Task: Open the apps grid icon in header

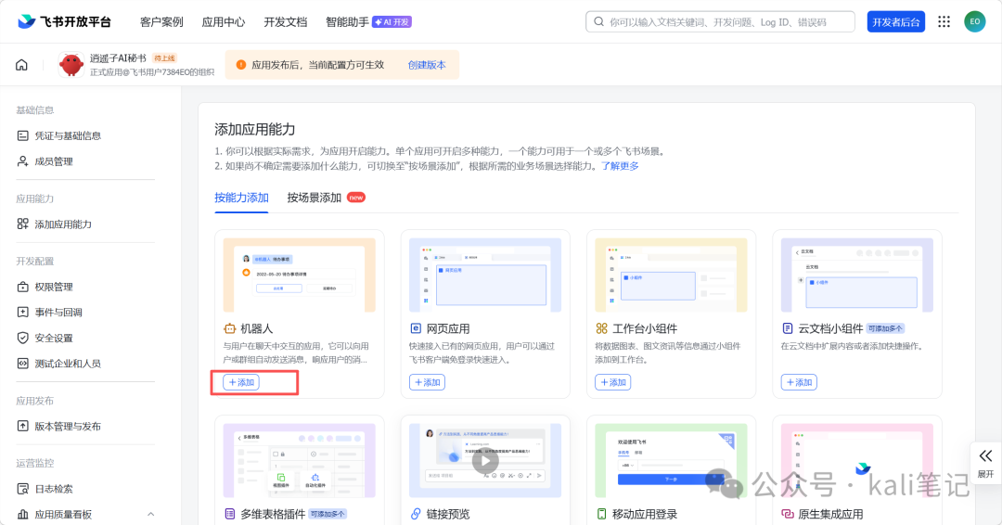Action: click(x=944, y=21)
